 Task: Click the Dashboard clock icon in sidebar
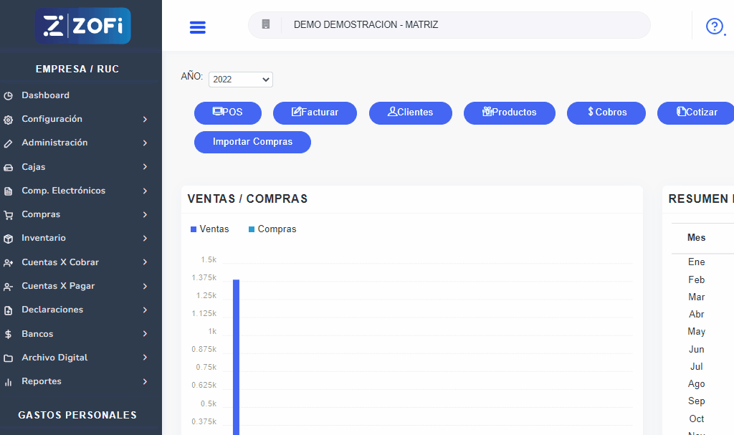pos(9,96)
